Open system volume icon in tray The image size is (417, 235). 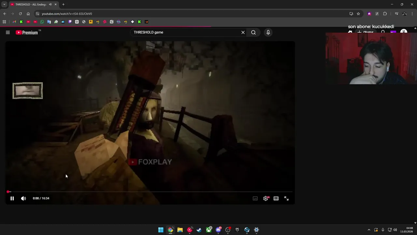(x=395, y=230)
